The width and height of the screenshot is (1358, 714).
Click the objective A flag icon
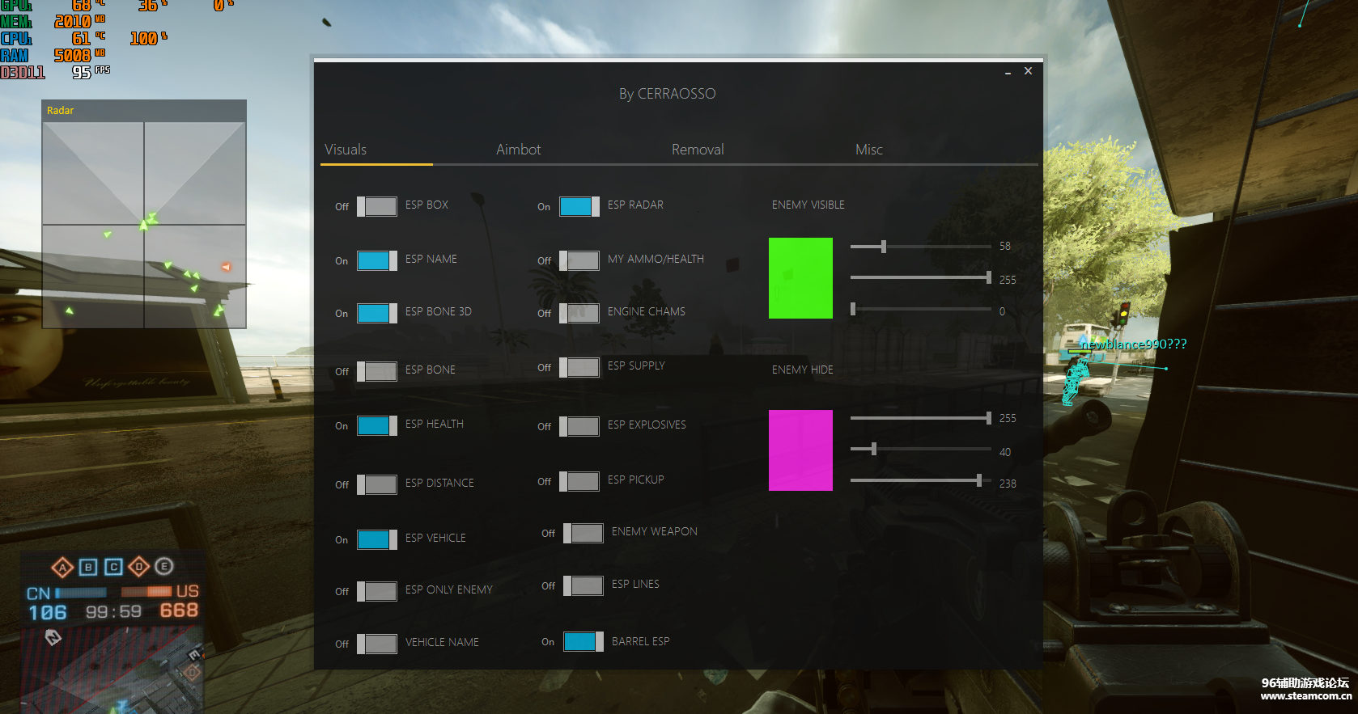coord(62,567)
